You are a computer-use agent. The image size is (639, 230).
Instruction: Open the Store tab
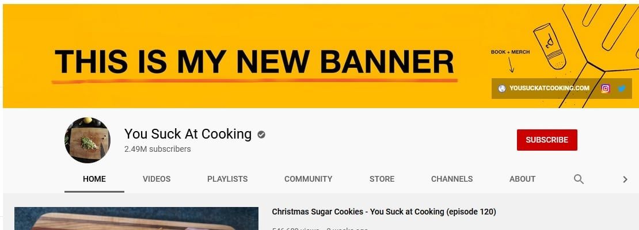tap(382, 179)
